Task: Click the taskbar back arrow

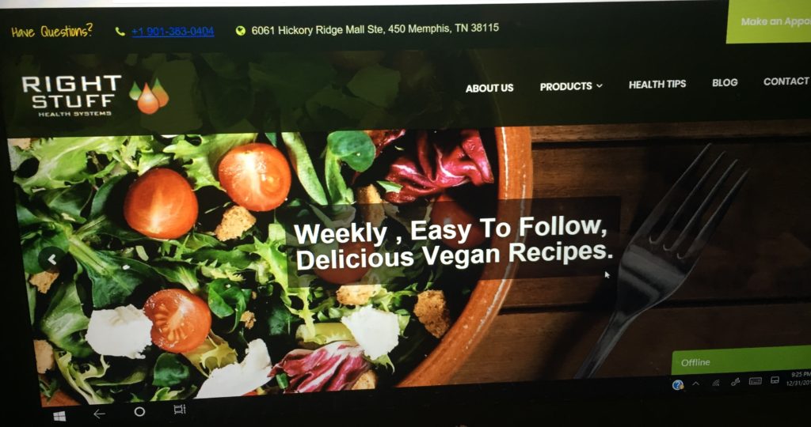Action: point(99,414)
